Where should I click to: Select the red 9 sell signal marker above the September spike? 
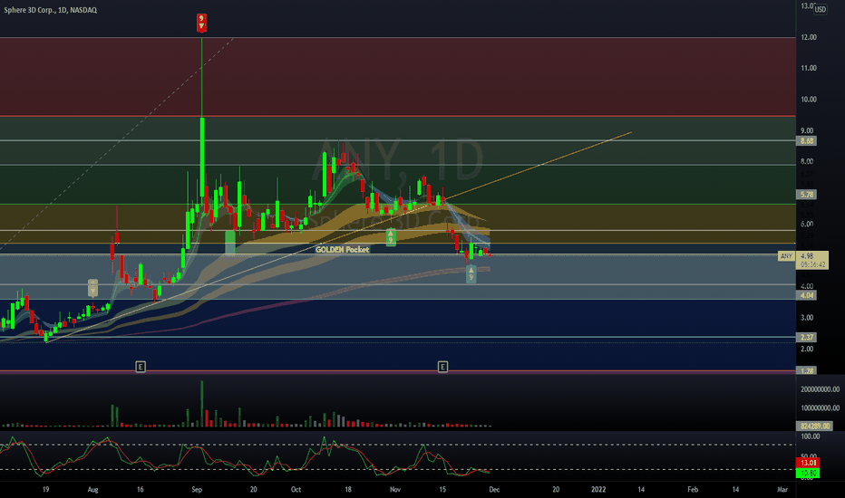tap(201, 22)
